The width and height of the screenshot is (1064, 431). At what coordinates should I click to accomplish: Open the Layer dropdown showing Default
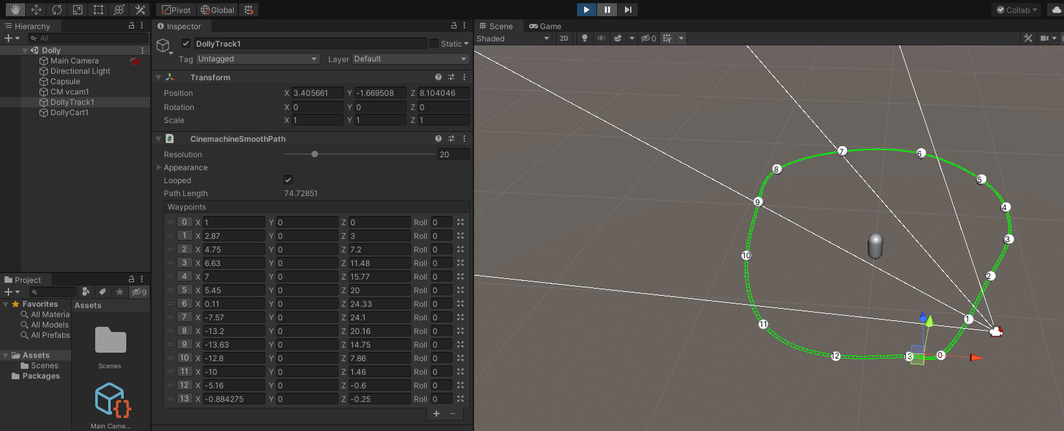(x=411, y=59)
